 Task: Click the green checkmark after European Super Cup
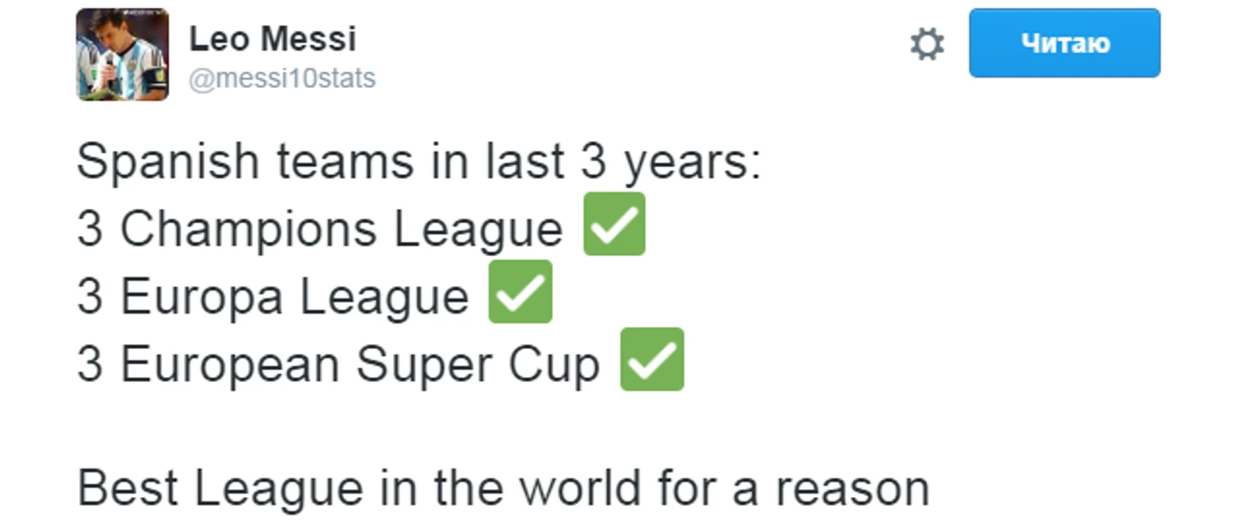pos(652,359)
